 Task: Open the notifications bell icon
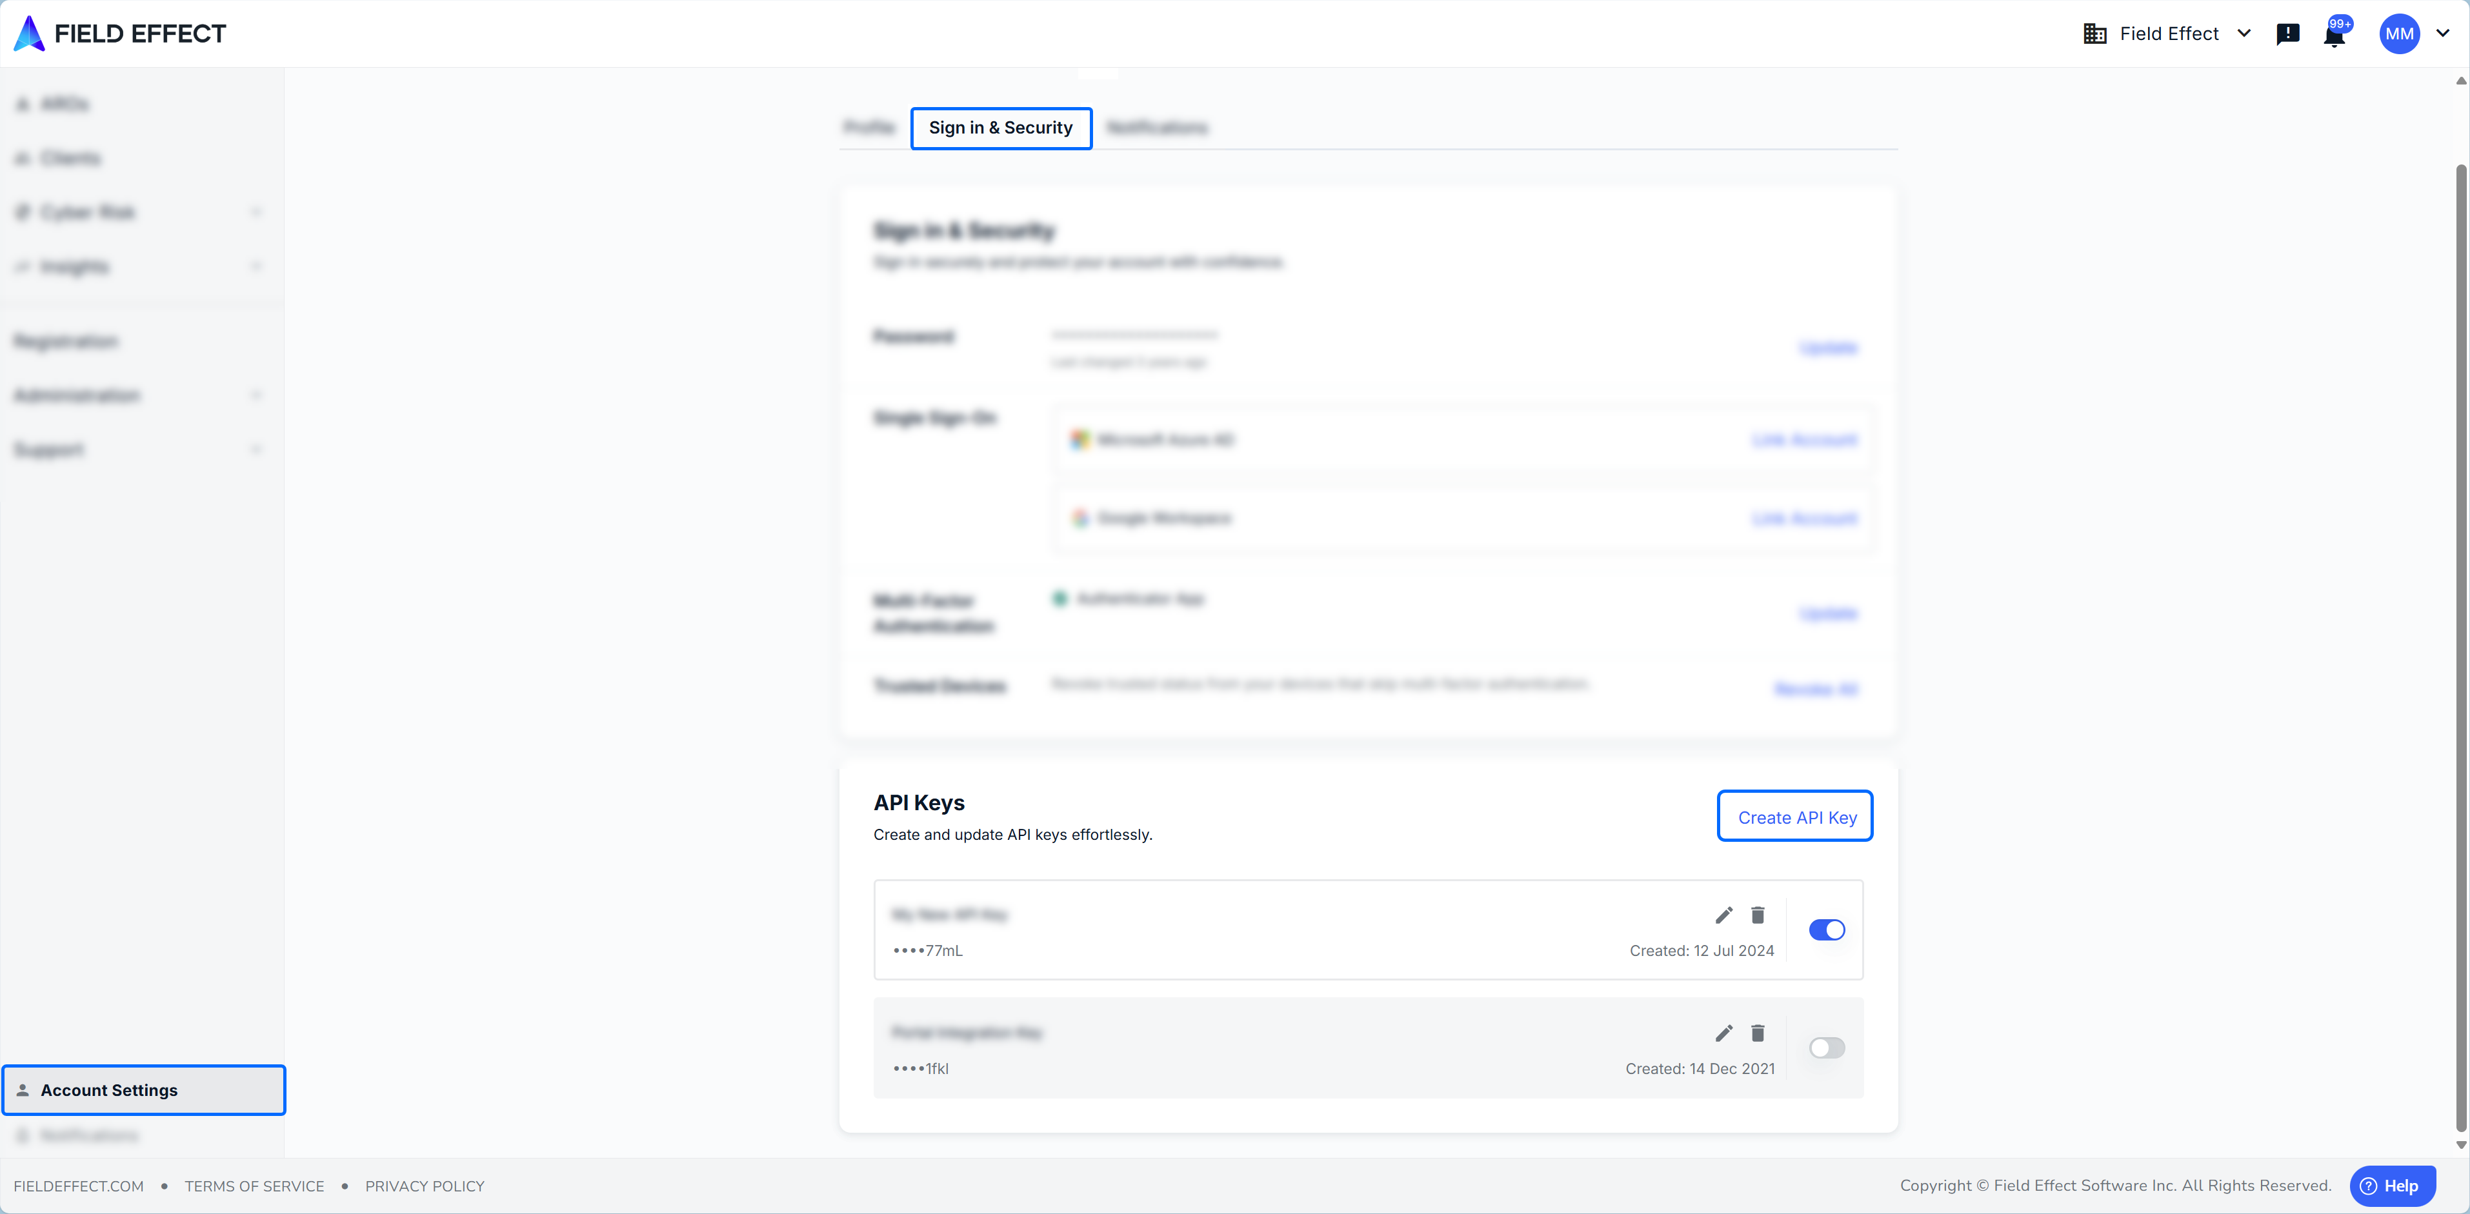point(2334,35)
